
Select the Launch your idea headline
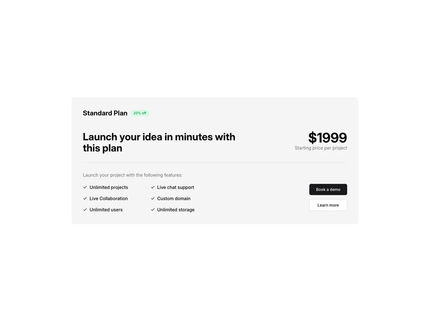[159, 142]
